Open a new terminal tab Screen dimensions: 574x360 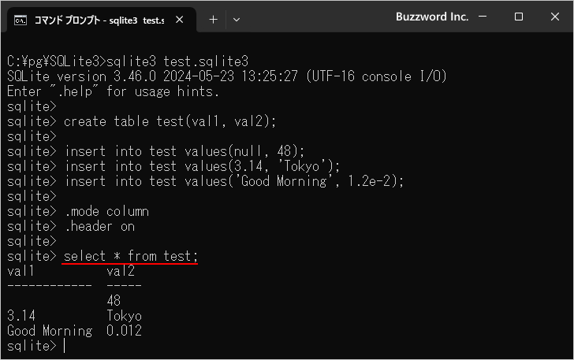[213, 20]
